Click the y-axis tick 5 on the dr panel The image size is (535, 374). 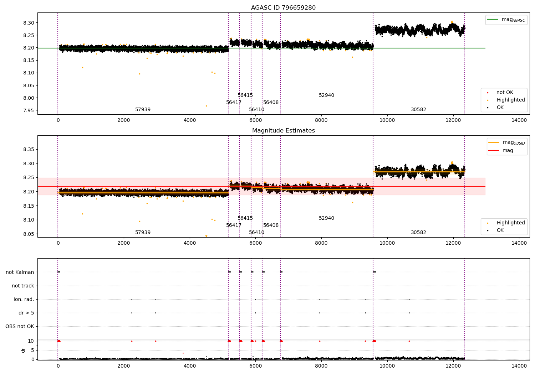(x=32, y=350)
